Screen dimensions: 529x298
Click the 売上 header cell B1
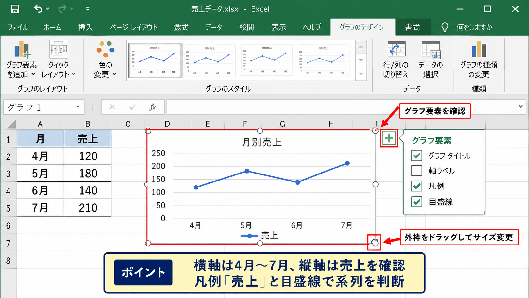tap(88, 139)
